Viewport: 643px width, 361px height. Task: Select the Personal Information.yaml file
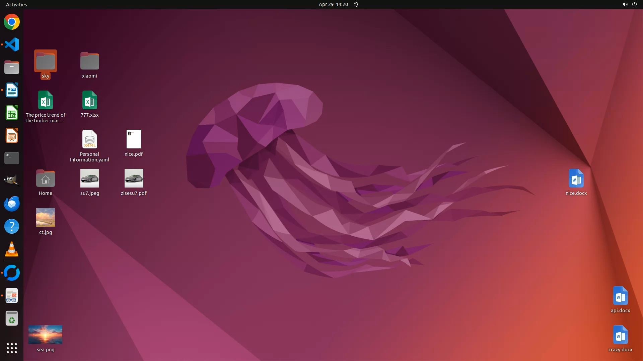[x=89, y=139]
